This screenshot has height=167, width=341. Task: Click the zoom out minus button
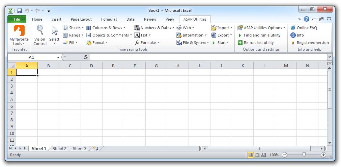point(284,155)
